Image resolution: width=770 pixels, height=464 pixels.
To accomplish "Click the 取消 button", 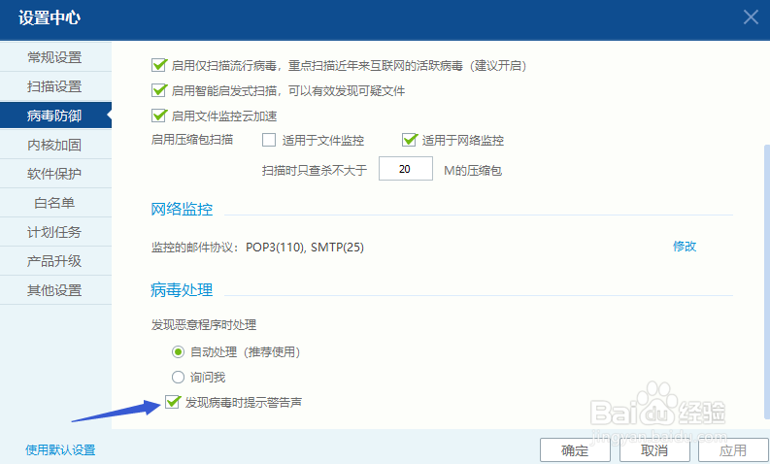I will 654,450.
